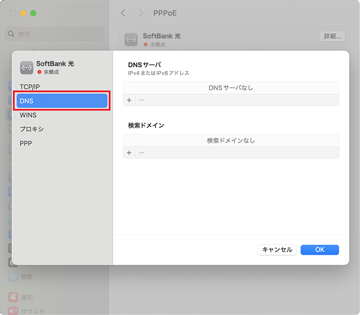The image size is (360, 315).
Task: Click minus button under search domain list
Action: coord(142,153)
